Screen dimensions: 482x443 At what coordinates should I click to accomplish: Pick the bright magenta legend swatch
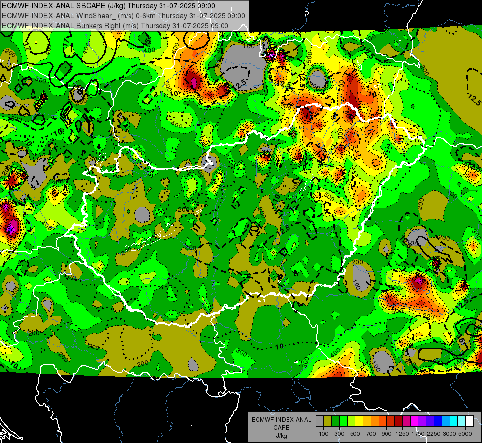415,421
